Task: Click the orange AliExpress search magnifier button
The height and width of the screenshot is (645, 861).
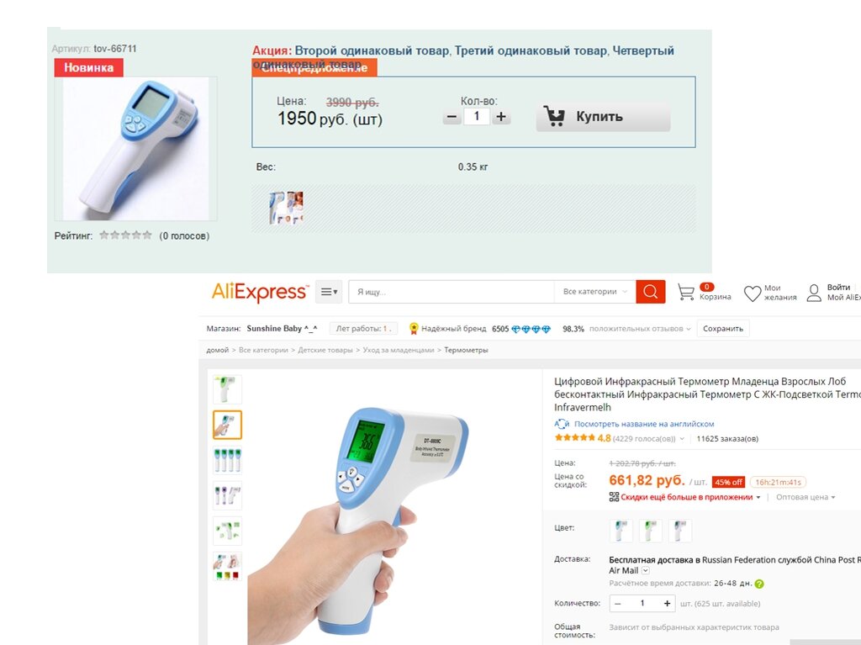Action: [x=651, y=292]
